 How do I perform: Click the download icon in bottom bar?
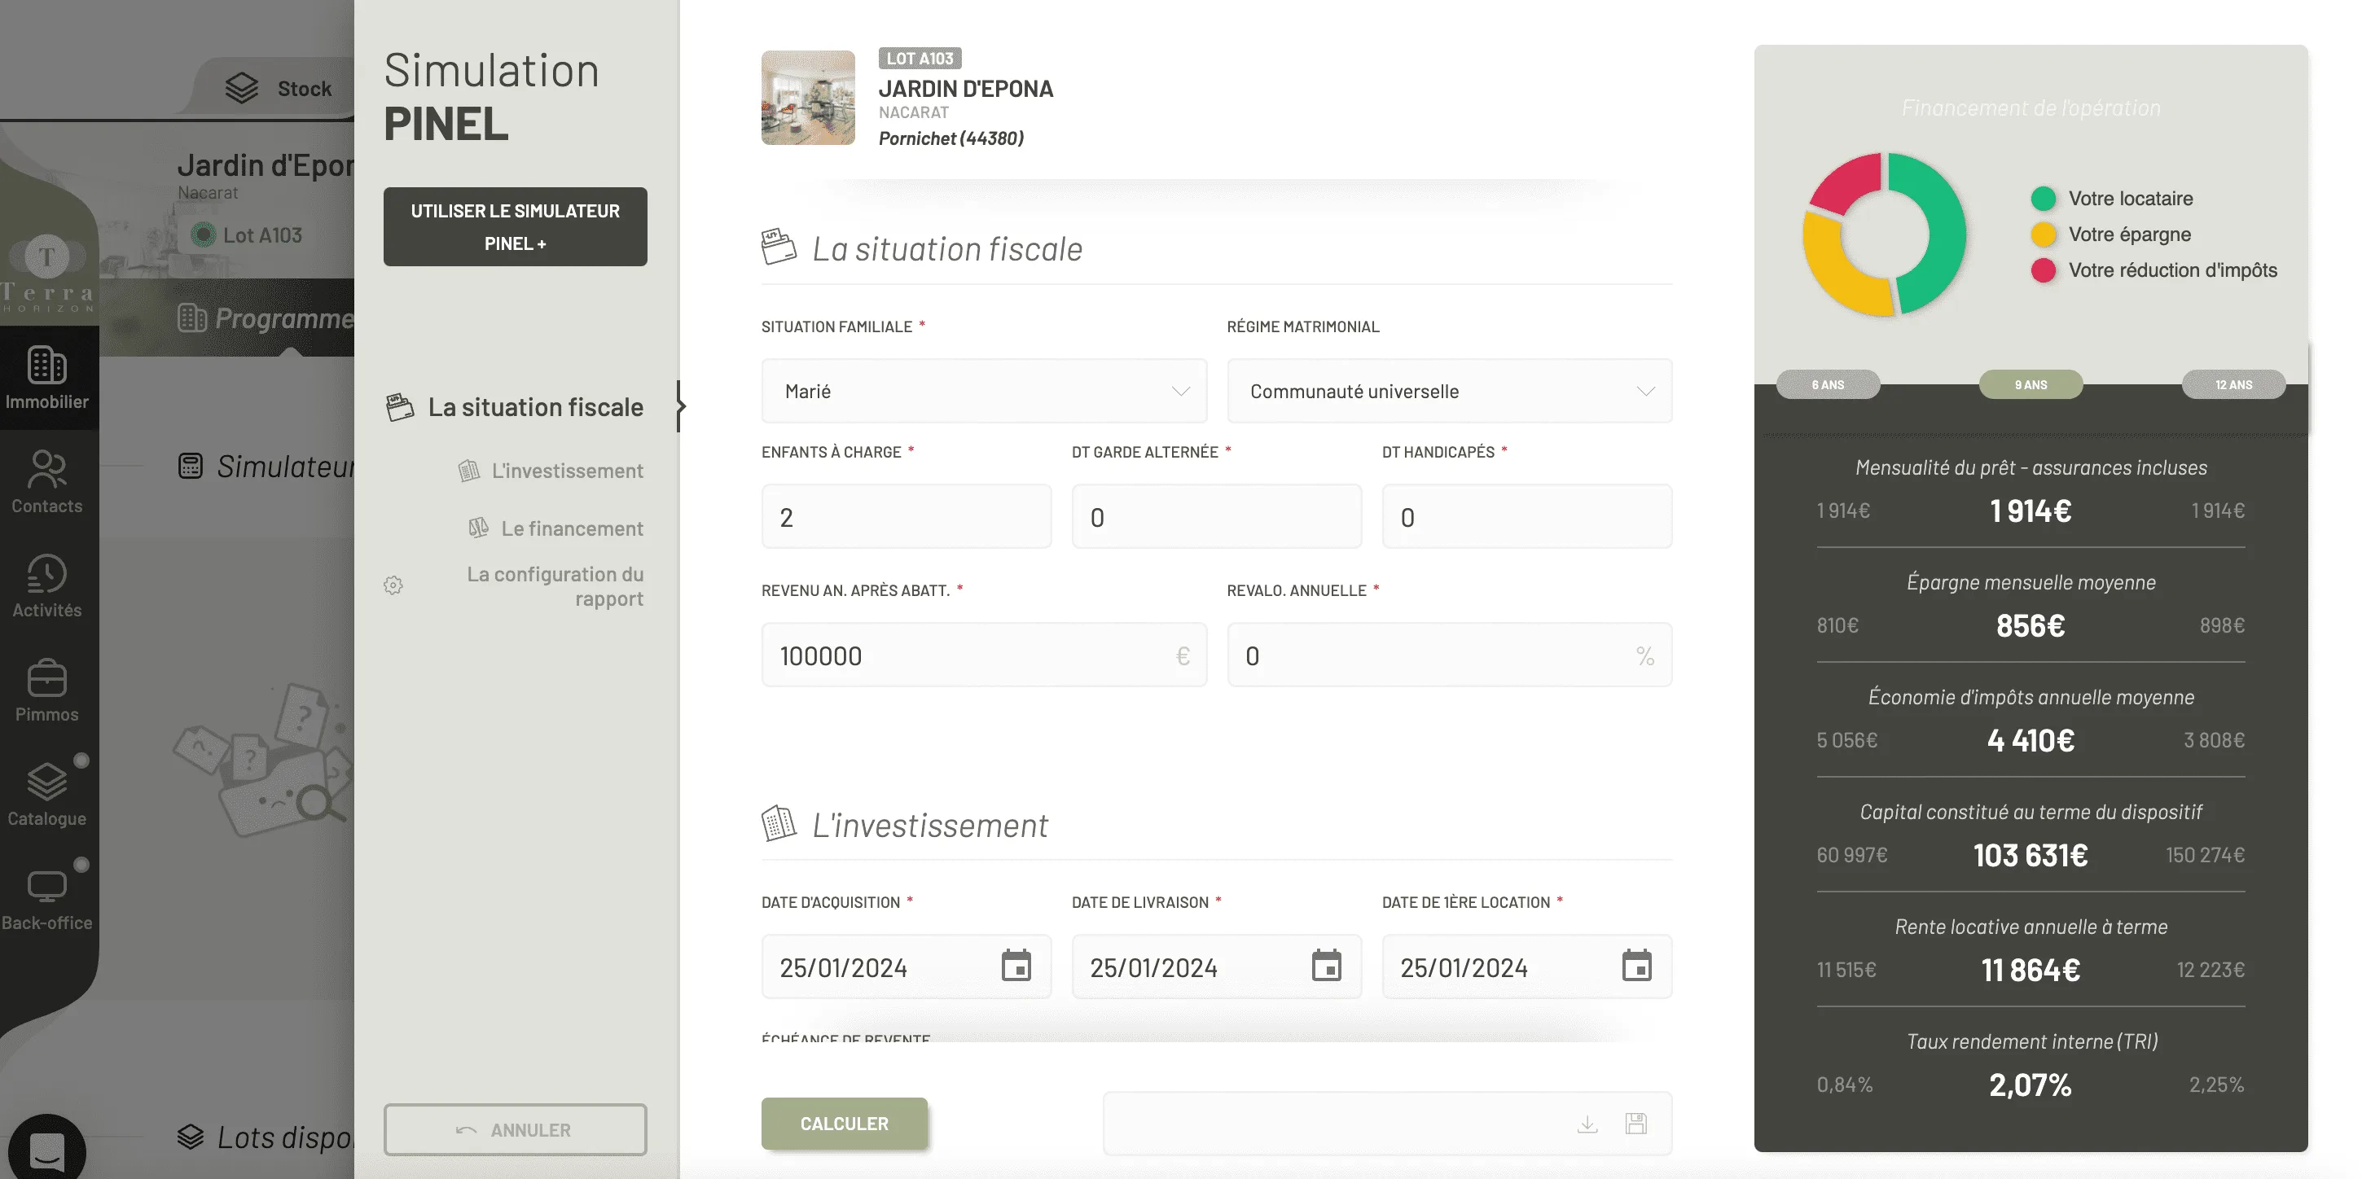click(x=1587, y=1124)
